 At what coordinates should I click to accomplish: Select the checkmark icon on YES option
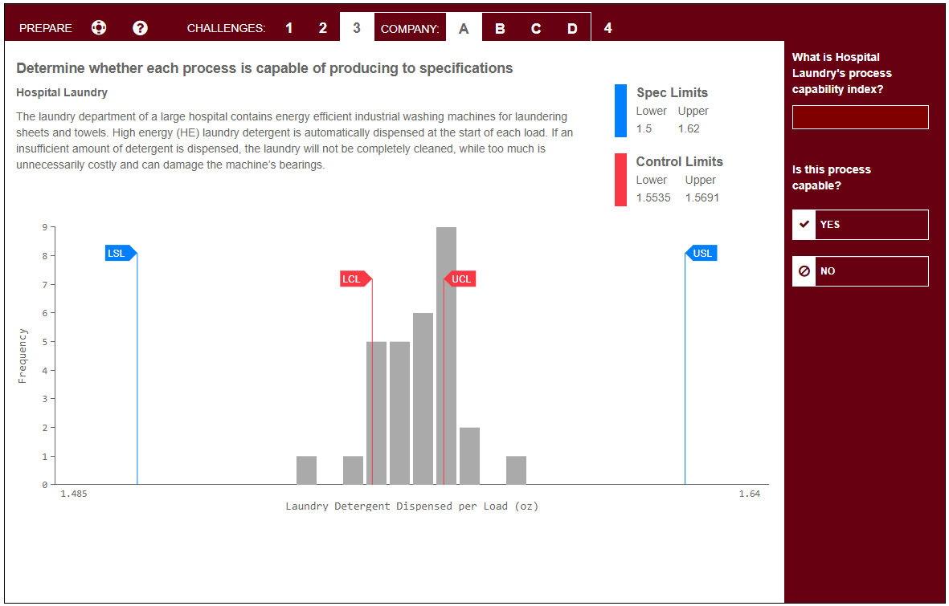coord(803,225)
